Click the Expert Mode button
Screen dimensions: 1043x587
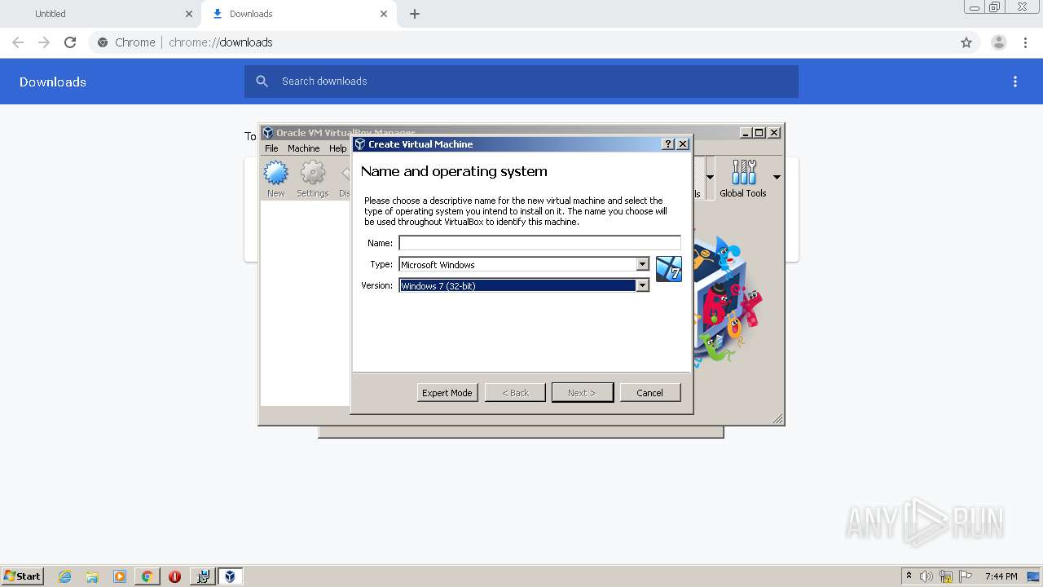click(447, 393)
